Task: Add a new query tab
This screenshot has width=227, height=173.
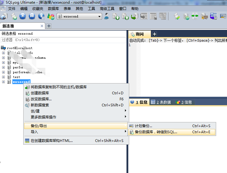Action: (x=155, y=34)
